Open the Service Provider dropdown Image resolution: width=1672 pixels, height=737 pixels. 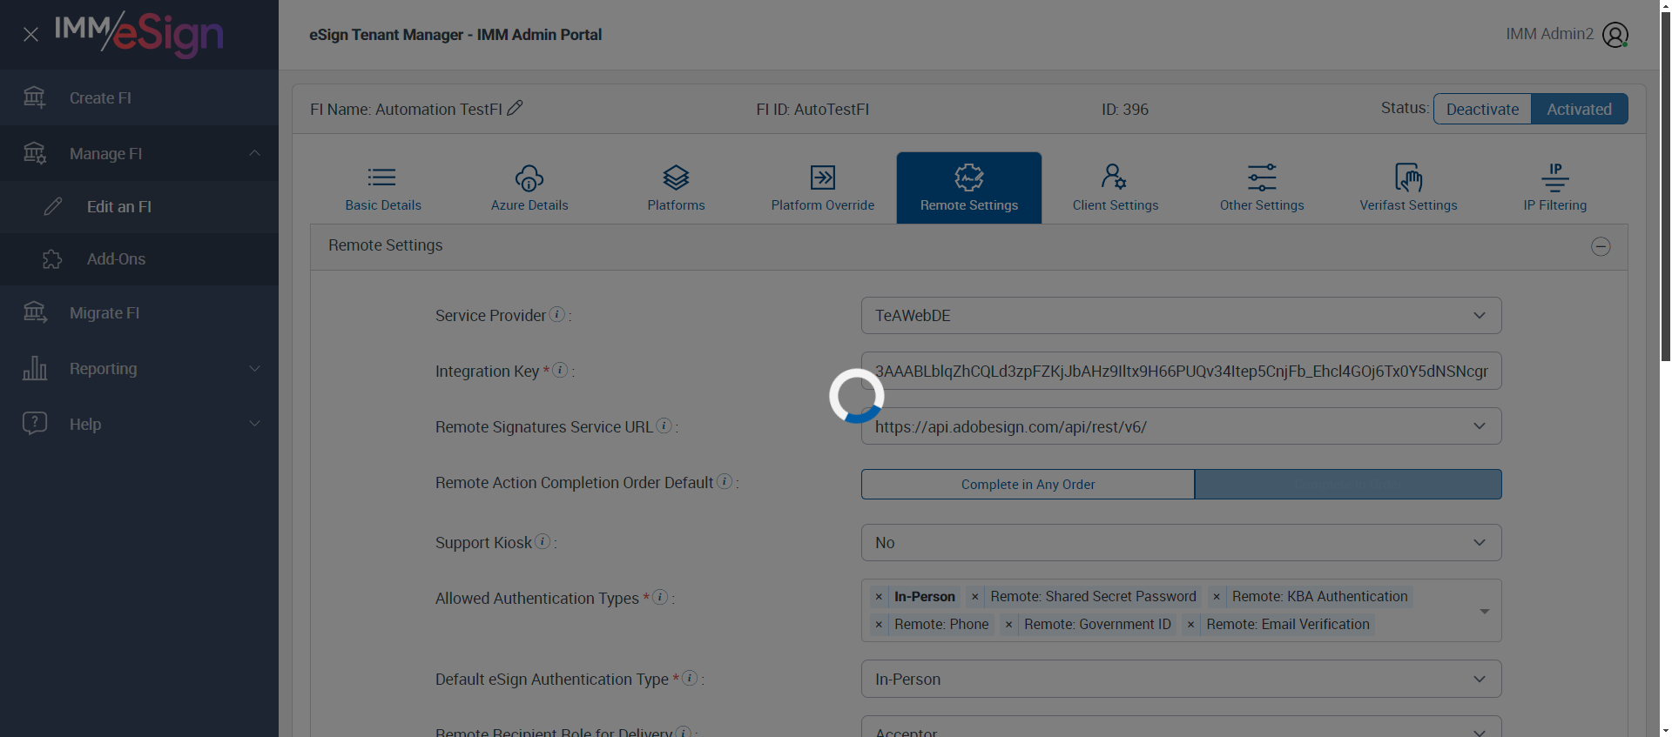click(x=1181, y=315)
